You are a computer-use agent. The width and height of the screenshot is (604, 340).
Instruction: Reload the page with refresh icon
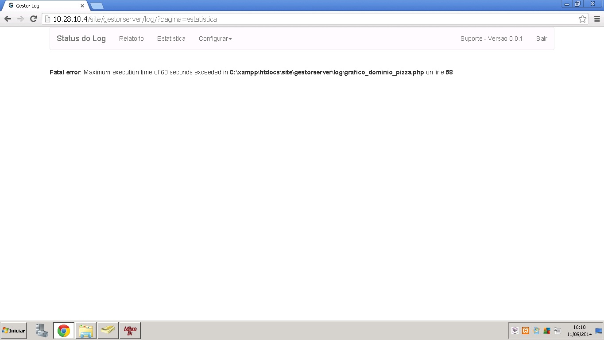pos(33,19)
